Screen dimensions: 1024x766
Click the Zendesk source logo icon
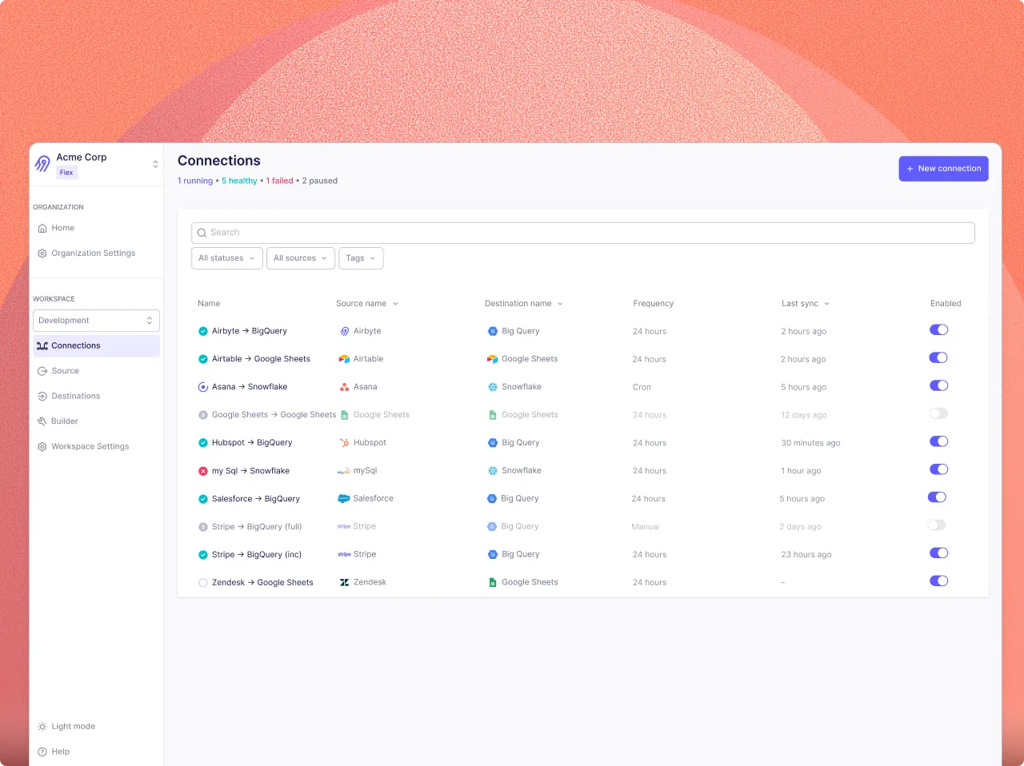(344, 583)
